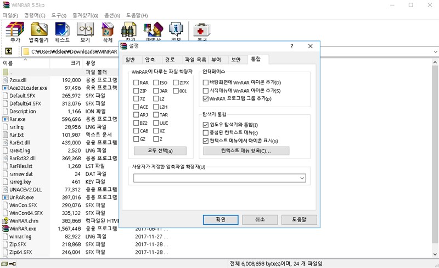Click the scrollbar down arrow

(x=435, y=254)
